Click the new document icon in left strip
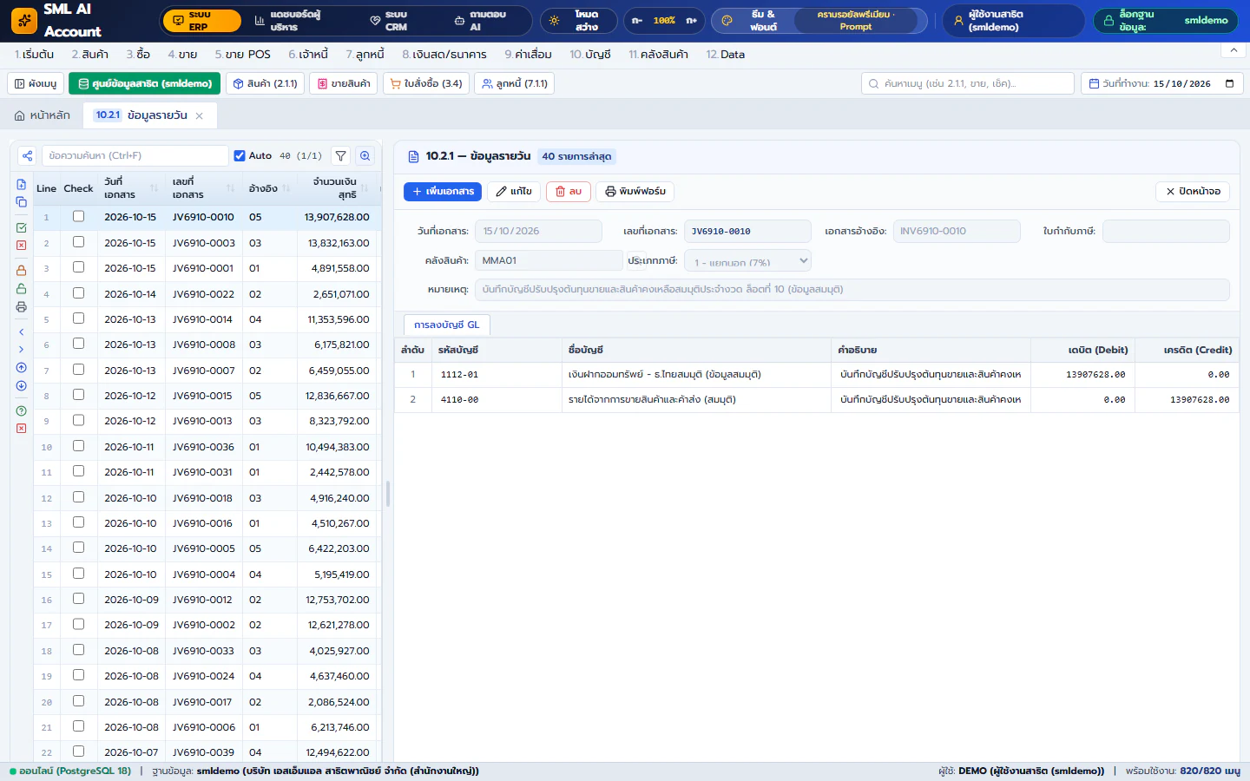The height and width of the screenshot is (781, 1250). tap(21, 185)
